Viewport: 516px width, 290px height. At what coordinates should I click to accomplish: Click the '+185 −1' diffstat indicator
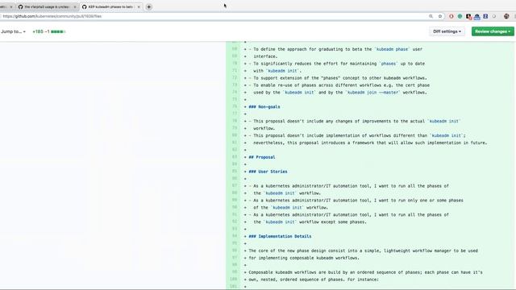(48, 31)
